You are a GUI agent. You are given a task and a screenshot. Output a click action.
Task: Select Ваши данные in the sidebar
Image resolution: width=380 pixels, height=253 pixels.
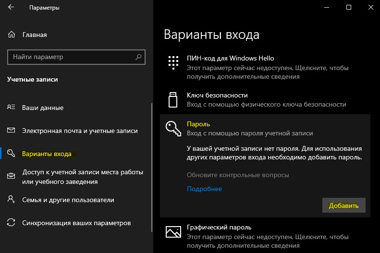click(43, 108)
